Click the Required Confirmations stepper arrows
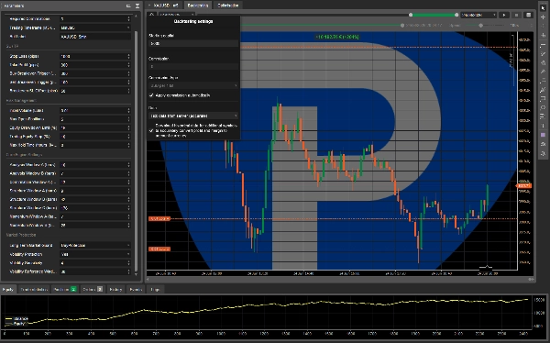This screenshot has width=550, height=343. click(x=128, y=19)
